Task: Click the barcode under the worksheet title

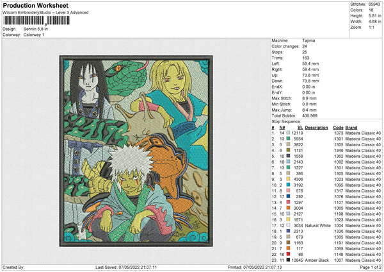Action: (x=36, y=21)
